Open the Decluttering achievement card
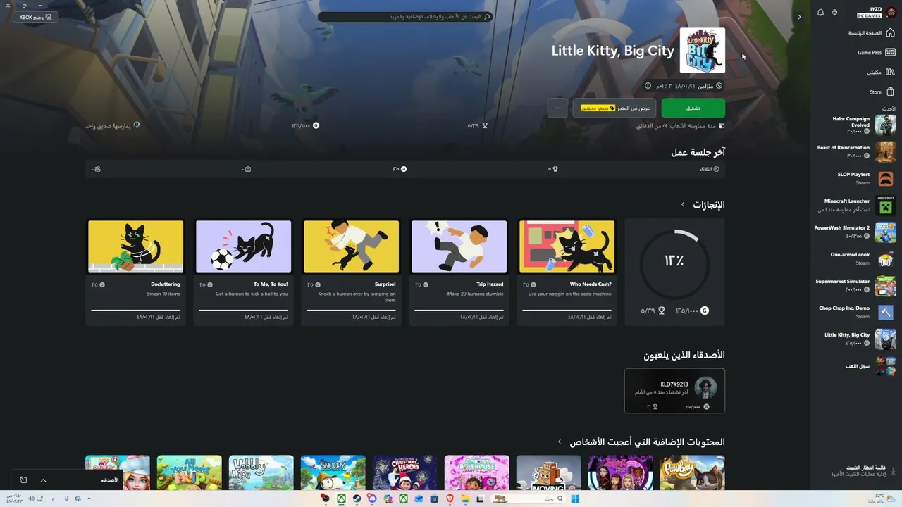Image resolution: width=902 pixels, height=507 pixels. (x=135, y=272)
